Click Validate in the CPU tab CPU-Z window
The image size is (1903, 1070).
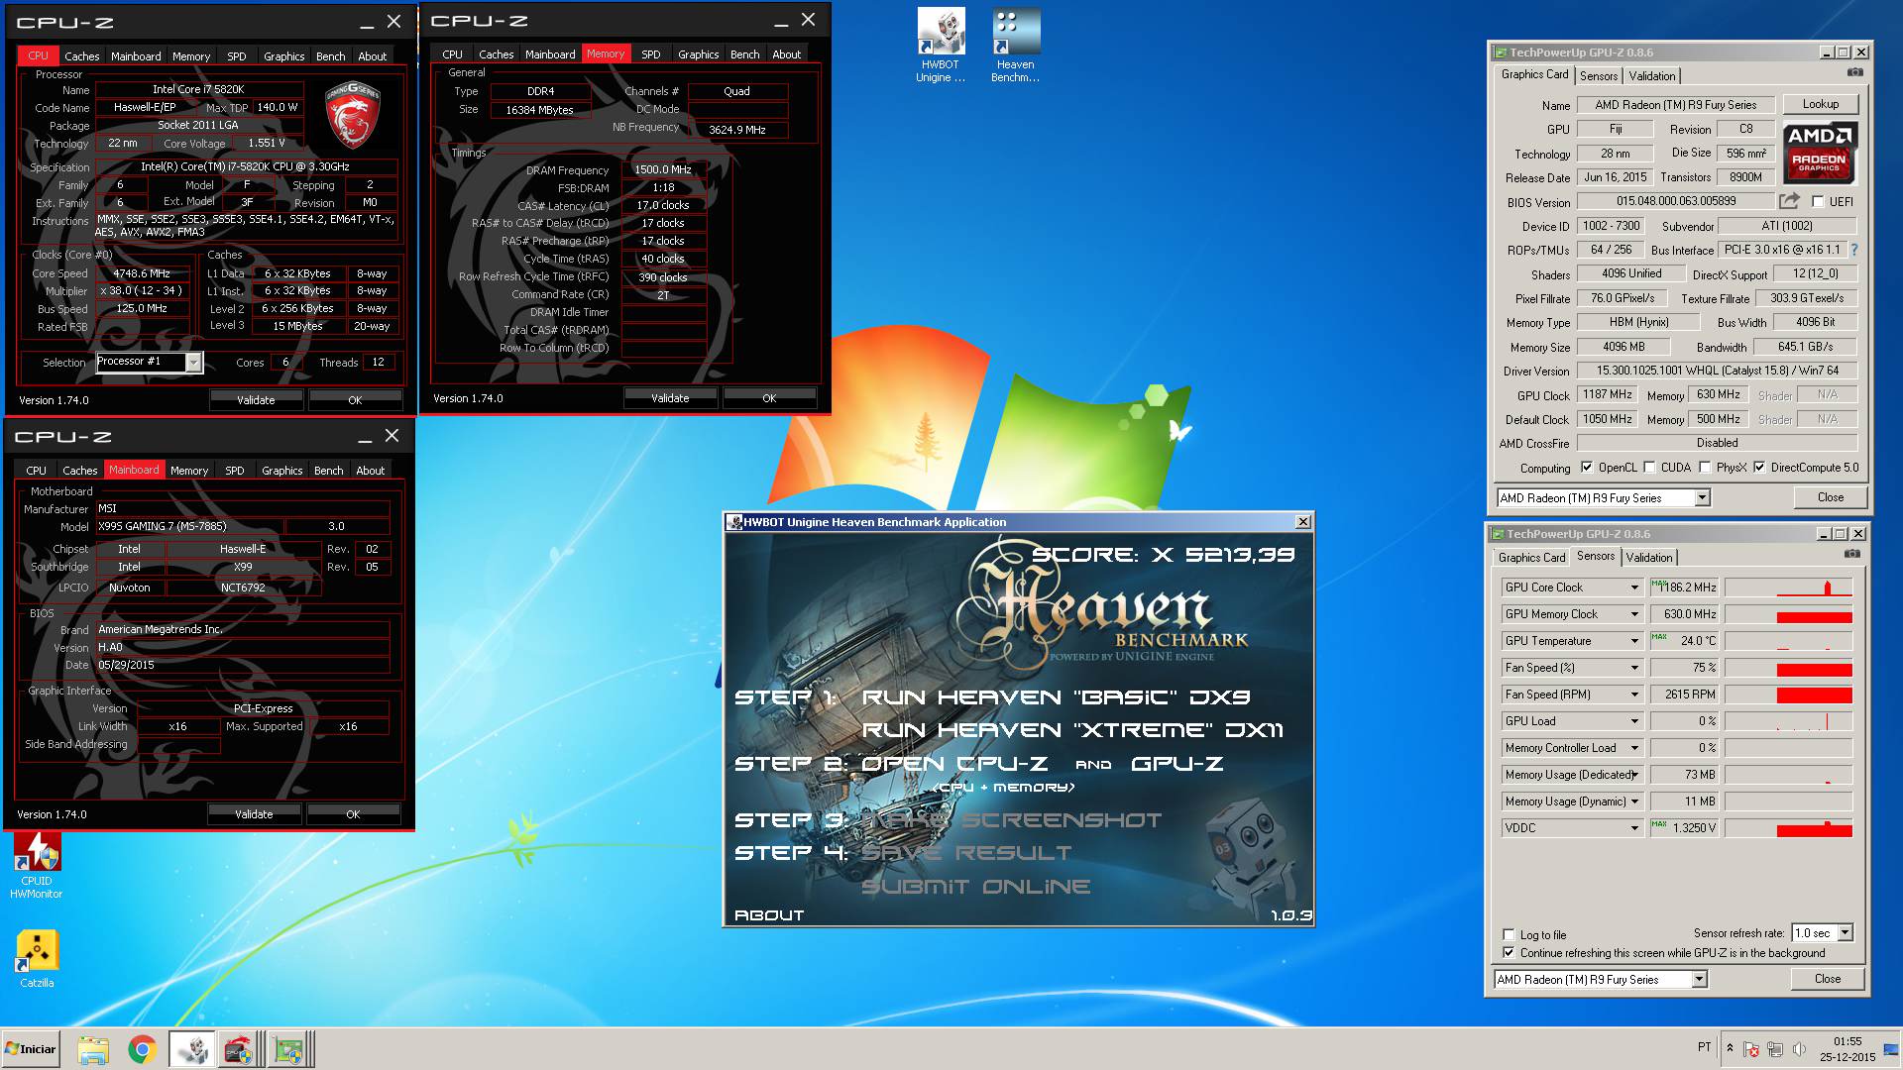click(x=256, y=400)
